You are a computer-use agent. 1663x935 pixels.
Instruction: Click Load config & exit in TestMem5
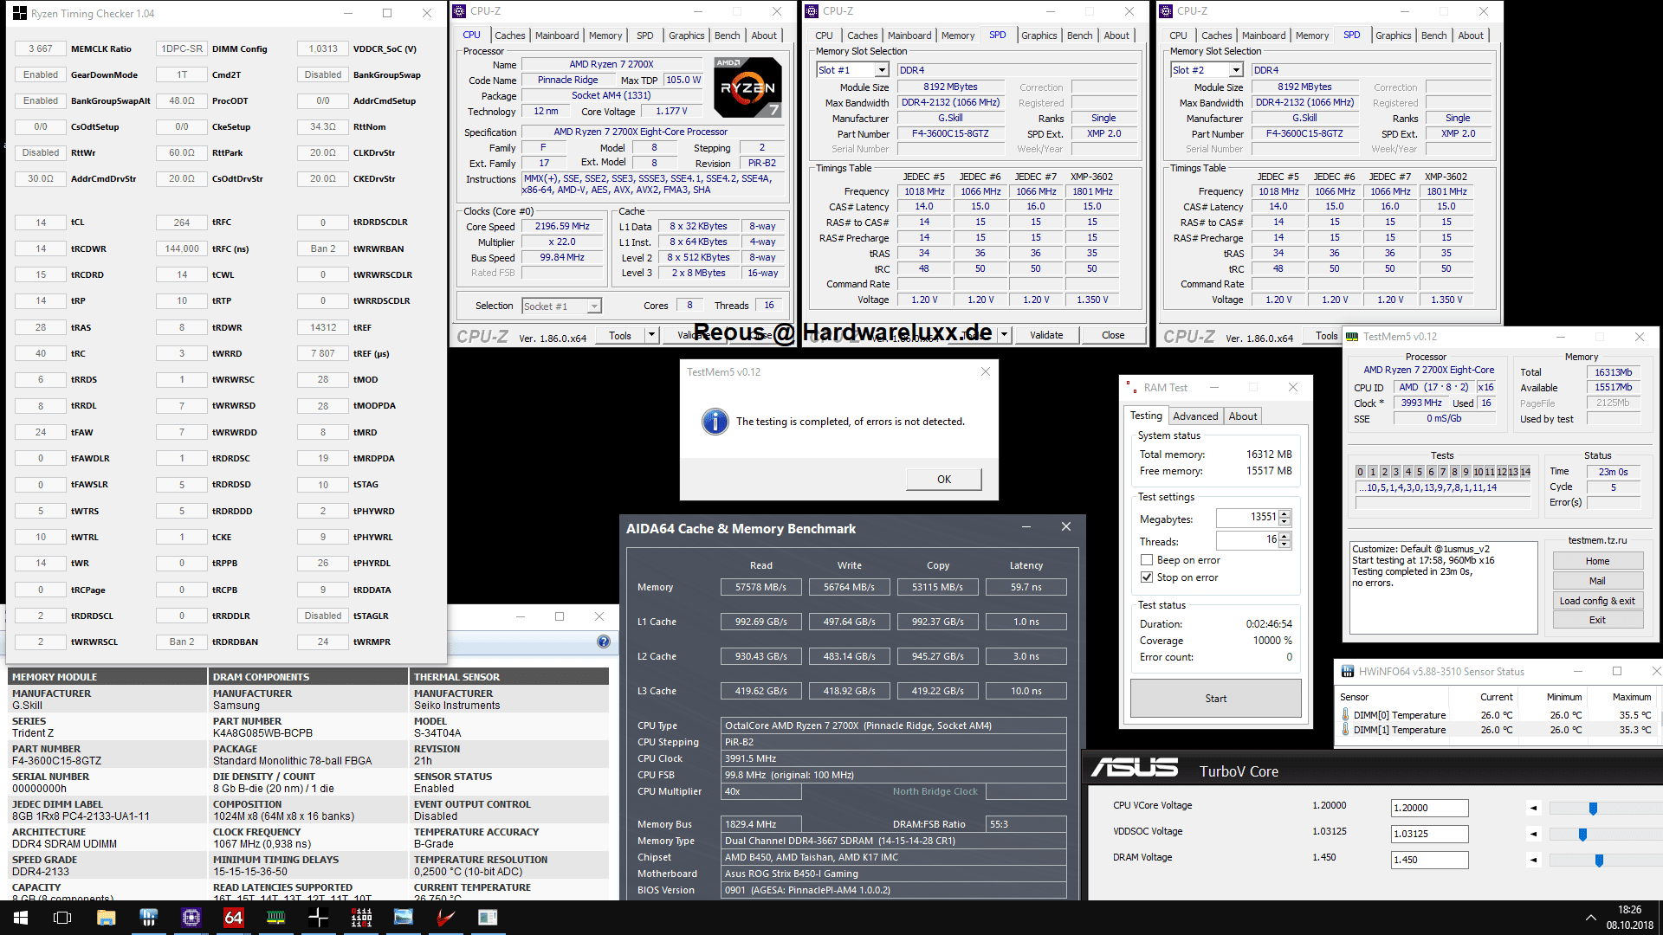point(1597,601)
